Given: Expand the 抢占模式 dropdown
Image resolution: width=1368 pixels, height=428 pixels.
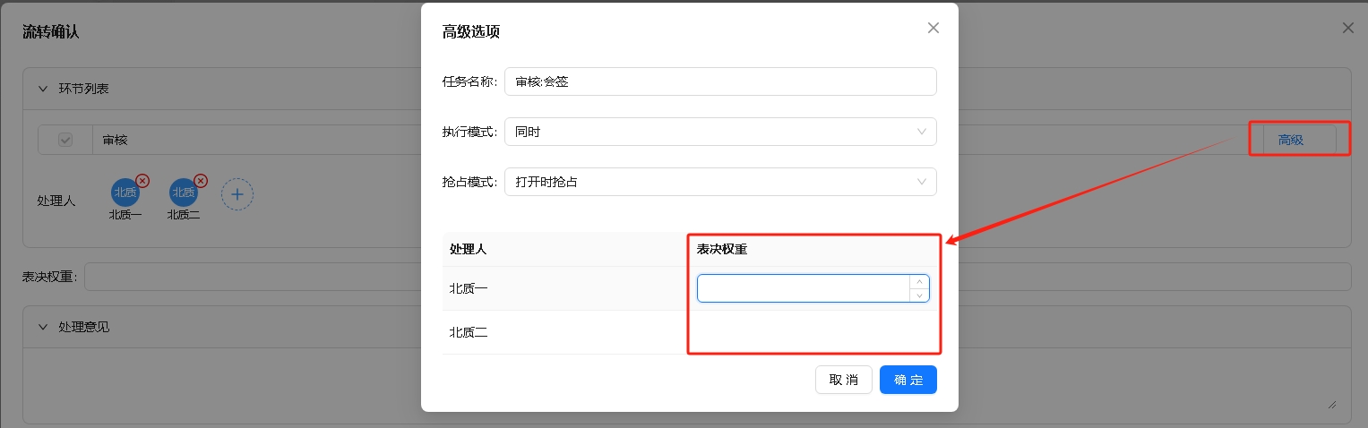Looking at the screenshot, I should coord(719,182).
